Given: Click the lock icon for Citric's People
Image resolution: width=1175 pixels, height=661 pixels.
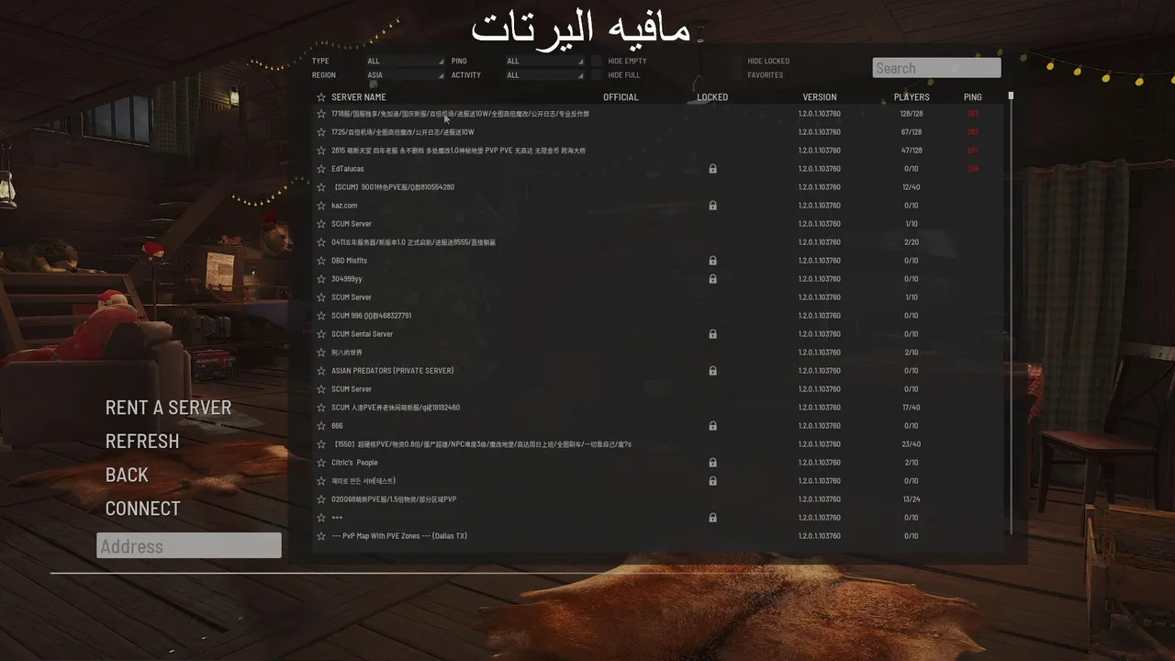Looking at the screenshot, I should click(712, 463).
